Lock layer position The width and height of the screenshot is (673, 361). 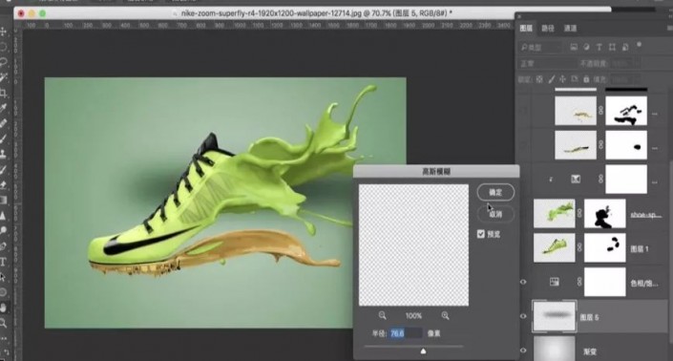[x=562, y=79]
